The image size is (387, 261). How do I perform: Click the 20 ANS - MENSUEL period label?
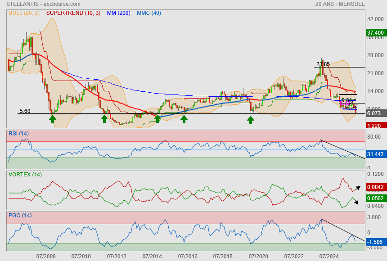coord(340,4)
